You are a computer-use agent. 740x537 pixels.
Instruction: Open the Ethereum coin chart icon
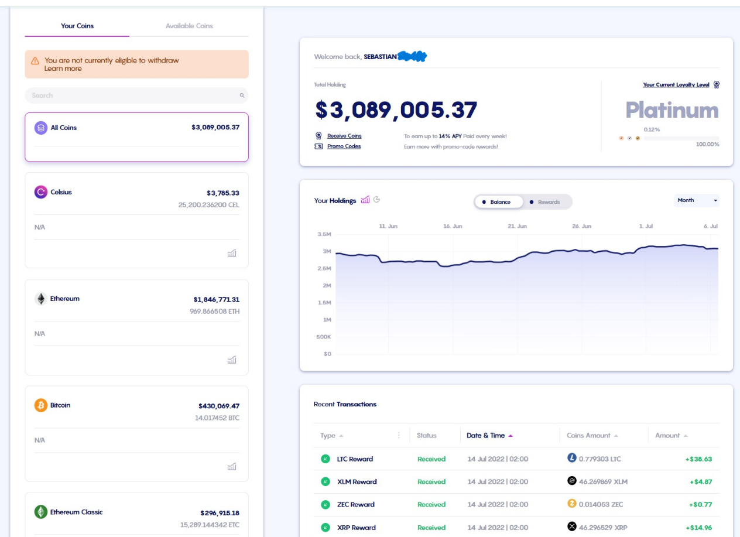point(232,360)
